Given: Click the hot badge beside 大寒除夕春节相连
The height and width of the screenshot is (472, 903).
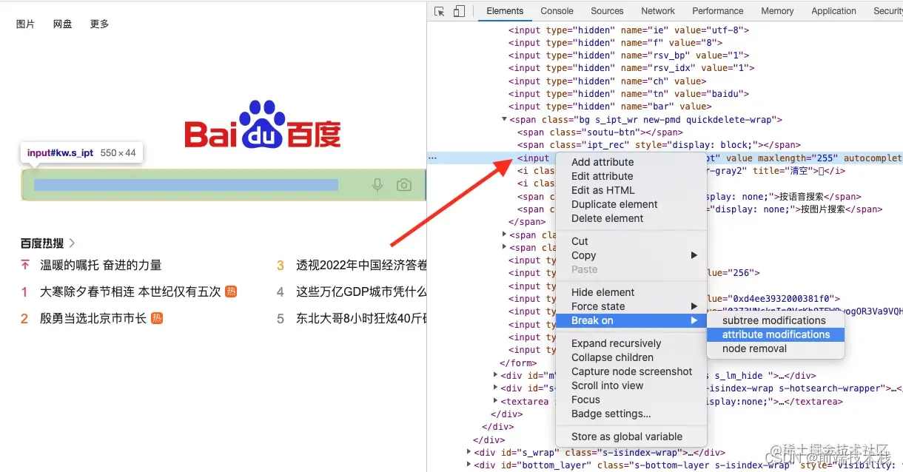Looking at the screenshot, I should coord(231,291).
